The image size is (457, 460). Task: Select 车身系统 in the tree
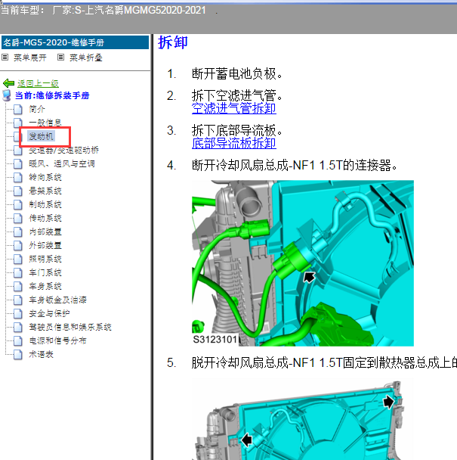tap(45, 286)
